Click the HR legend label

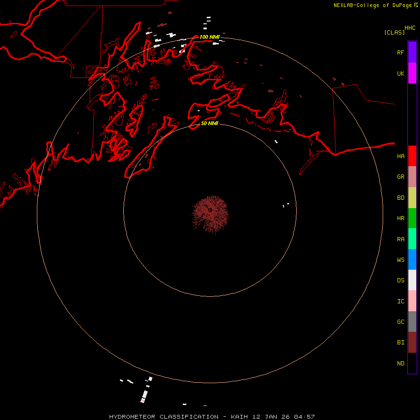point(400,218)
